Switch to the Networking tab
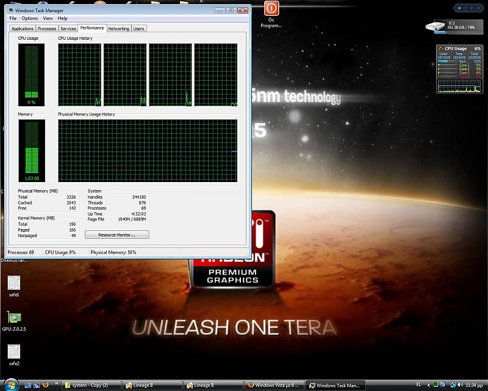488x391 pixels. coord(118,29)
